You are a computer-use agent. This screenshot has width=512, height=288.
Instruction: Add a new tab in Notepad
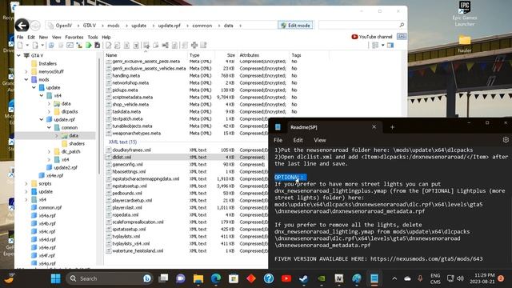[392, 127]
